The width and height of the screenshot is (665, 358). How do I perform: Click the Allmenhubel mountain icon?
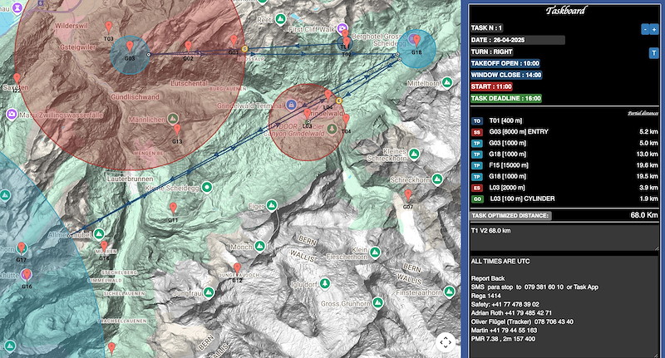(x=99, y=234)
